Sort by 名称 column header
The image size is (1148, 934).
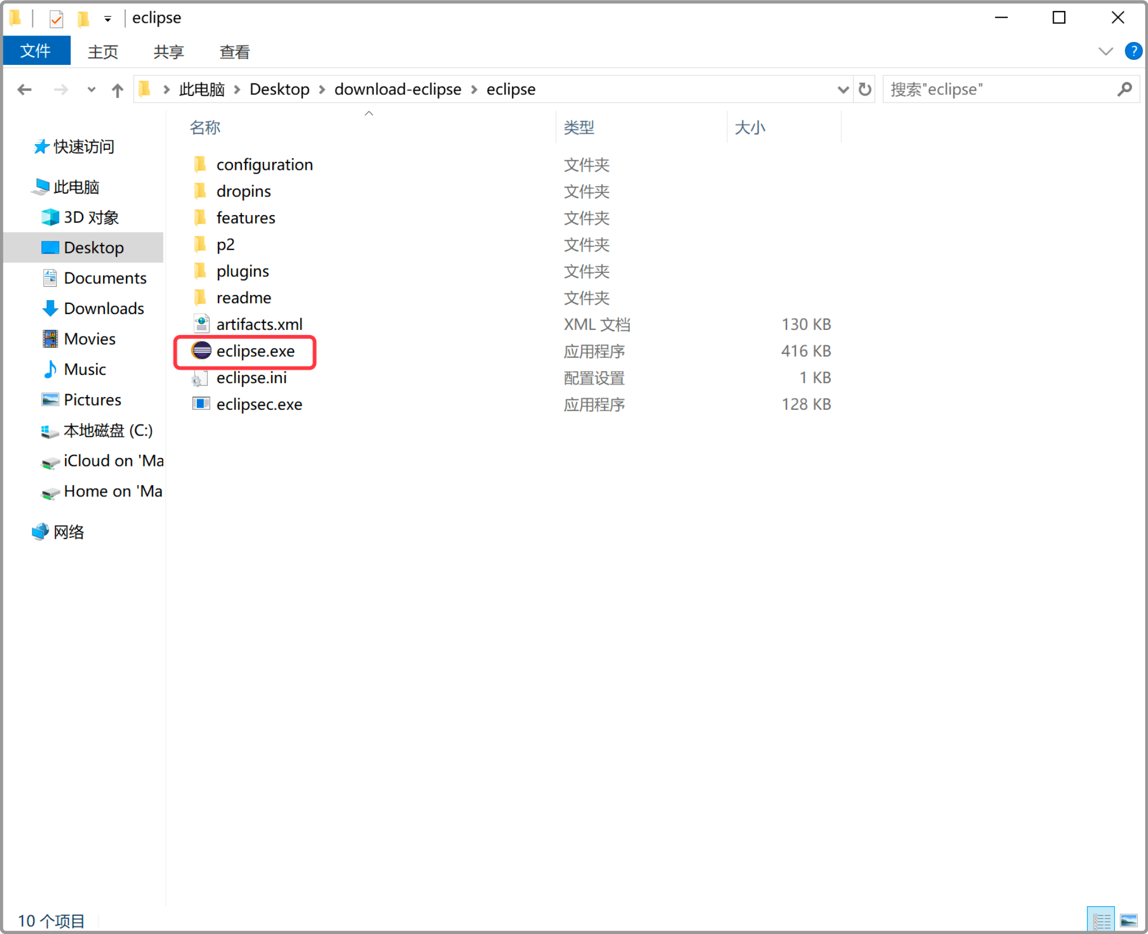[205, 128]
